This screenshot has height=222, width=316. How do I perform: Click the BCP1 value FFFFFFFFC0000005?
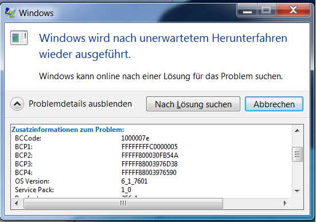(x=149, y=147)
